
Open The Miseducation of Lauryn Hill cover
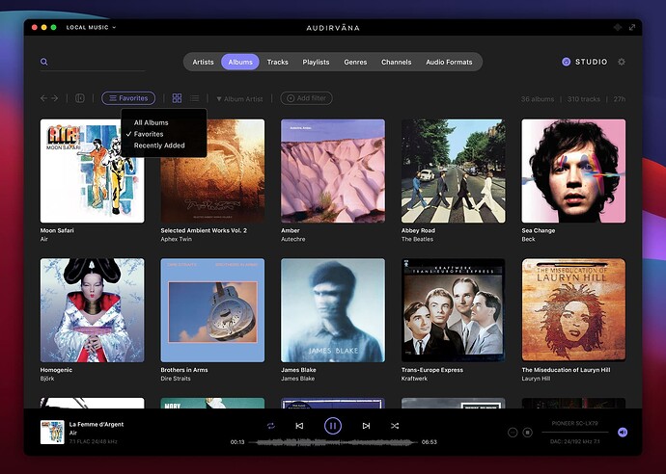[x=573, y=310]
